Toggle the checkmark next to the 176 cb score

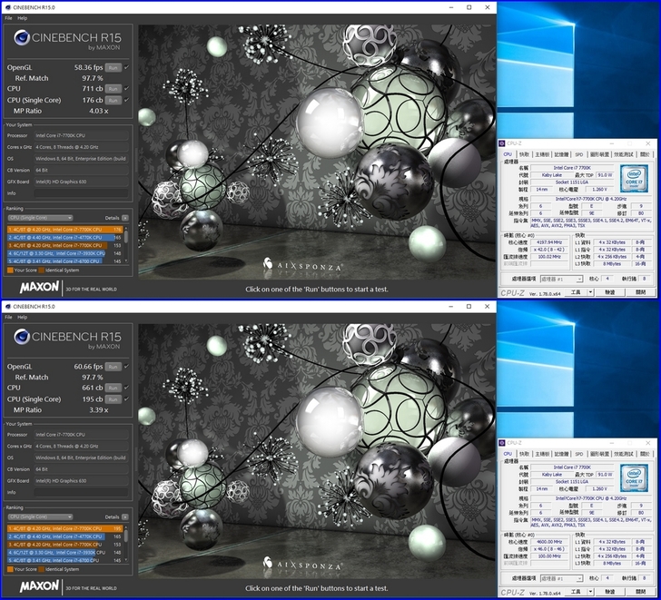(126, 100)
